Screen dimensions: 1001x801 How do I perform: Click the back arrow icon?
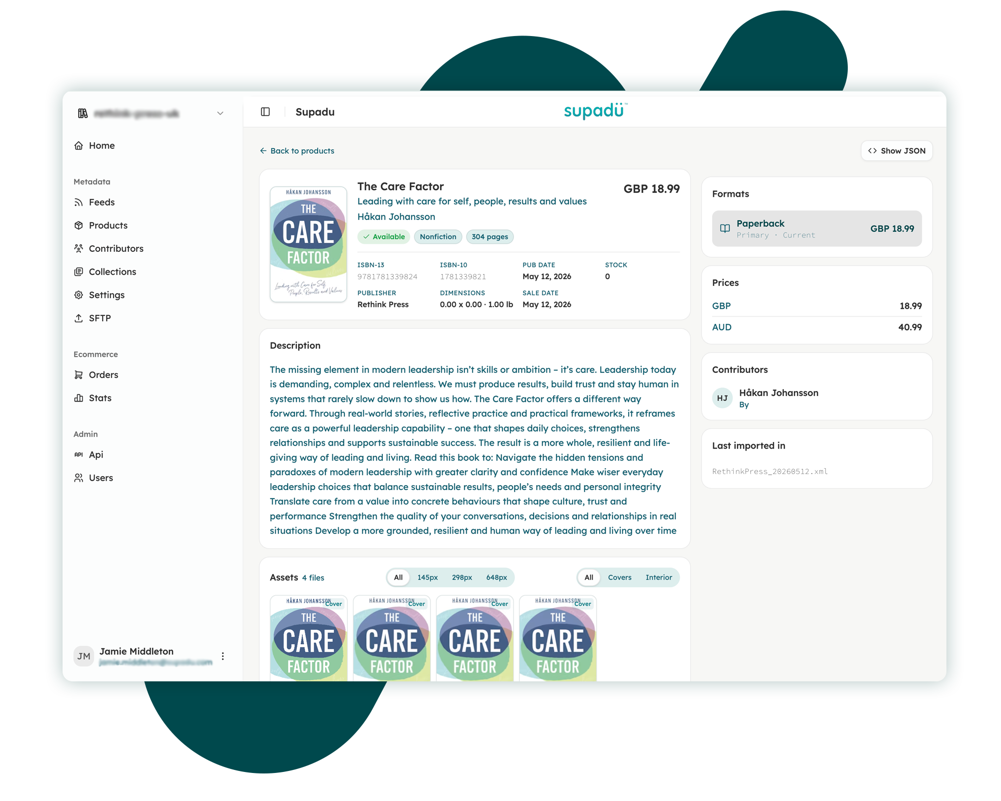pyautogui.click(x=263, y=151)
